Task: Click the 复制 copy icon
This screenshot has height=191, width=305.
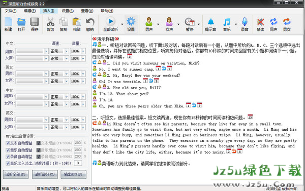Action: pyautogui.click(x=64, y=24)
